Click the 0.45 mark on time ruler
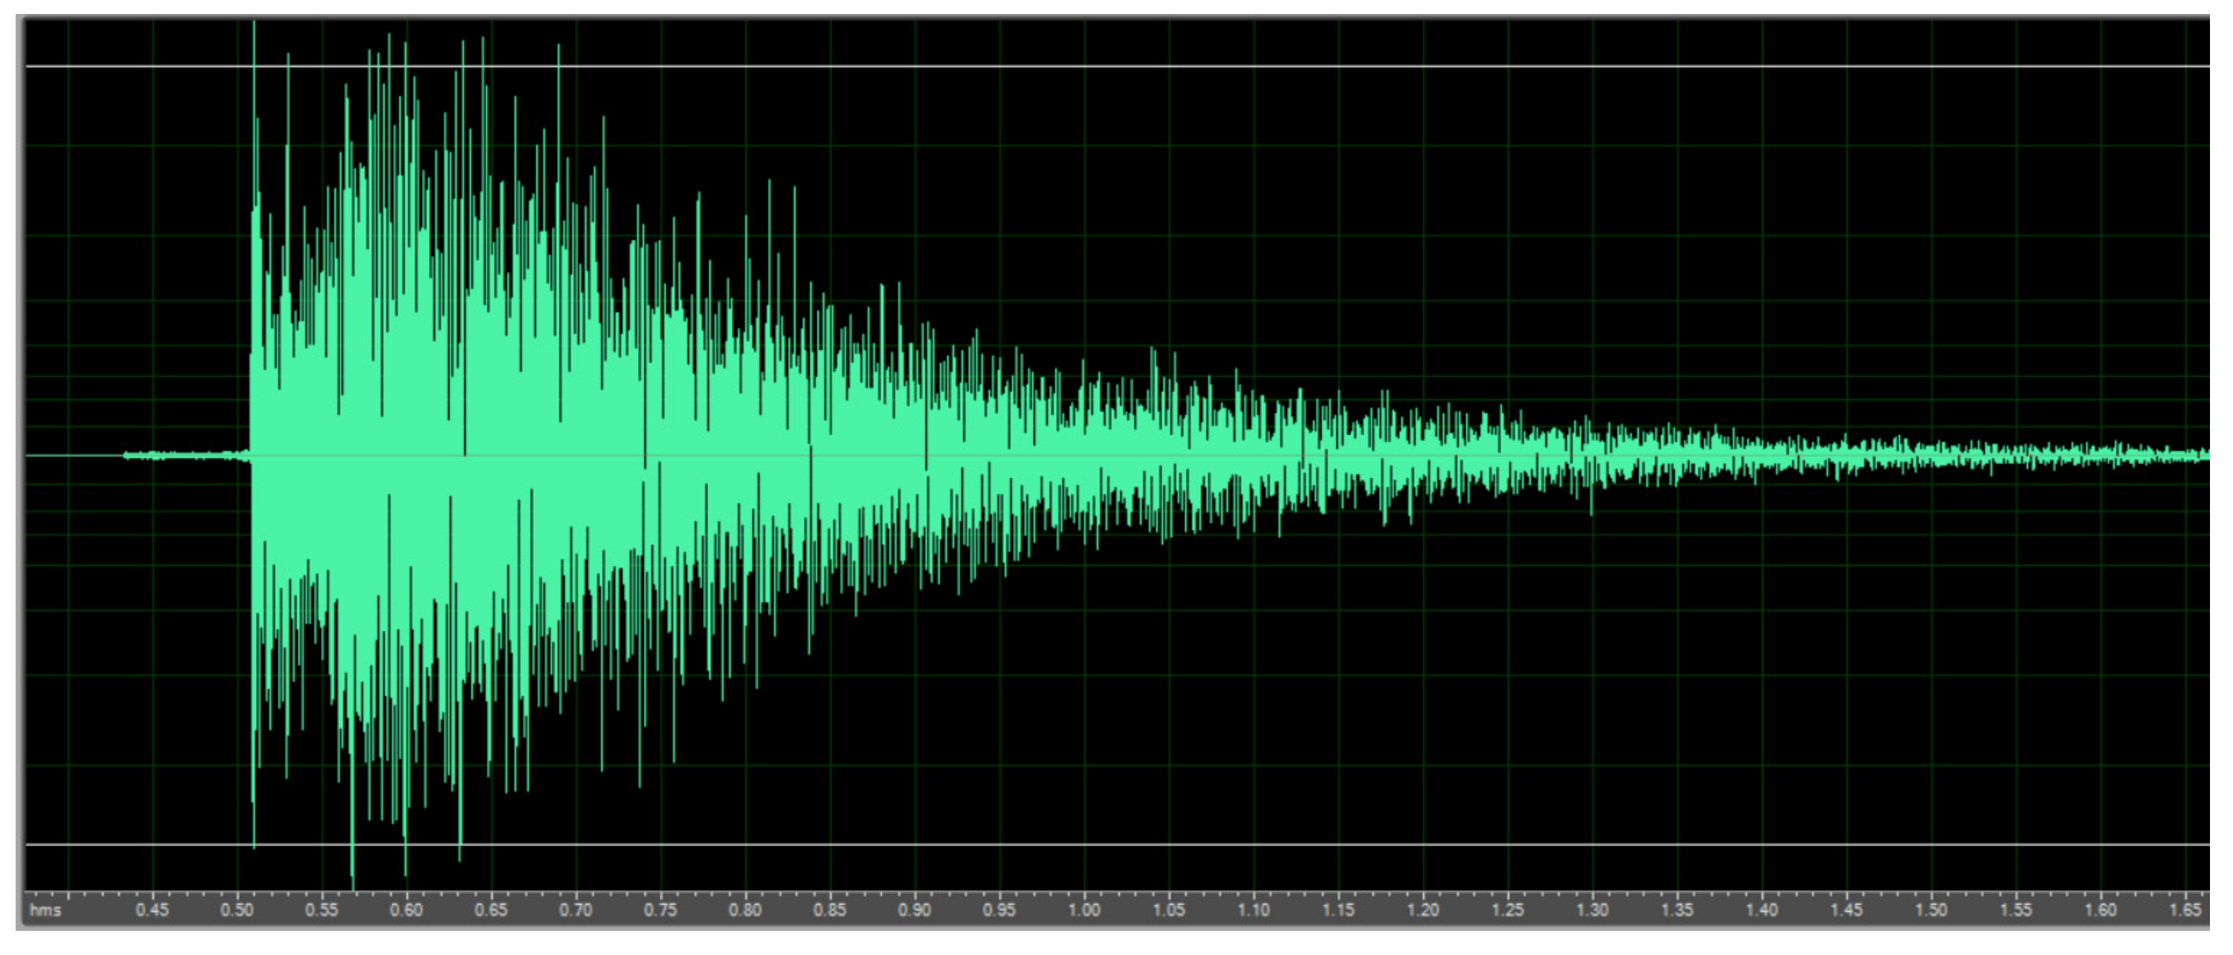Image resolution: width=2233 pixels, height=955 pixels. [x=153, y=910]
